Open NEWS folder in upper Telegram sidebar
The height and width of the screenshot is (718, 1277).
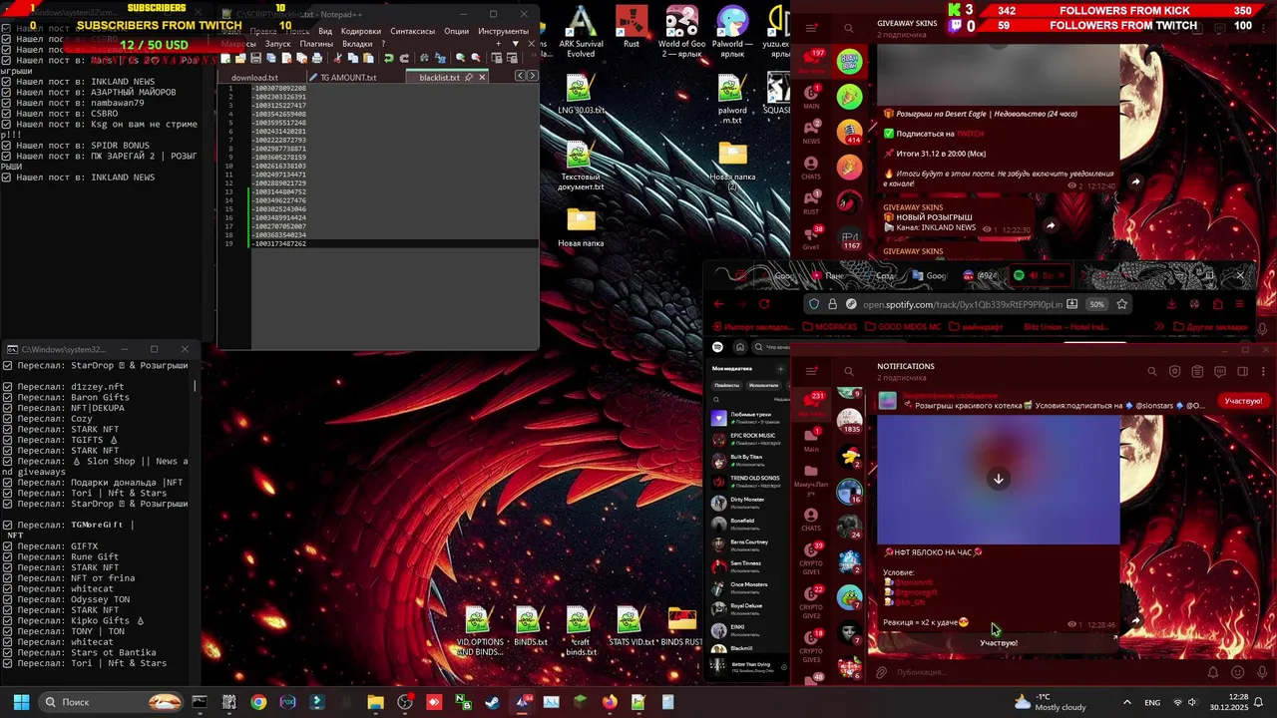811,132
